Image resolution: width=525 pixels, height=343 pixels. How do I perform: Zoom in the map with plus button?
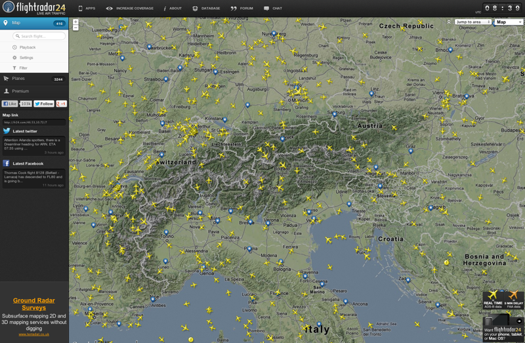point(75,22)
